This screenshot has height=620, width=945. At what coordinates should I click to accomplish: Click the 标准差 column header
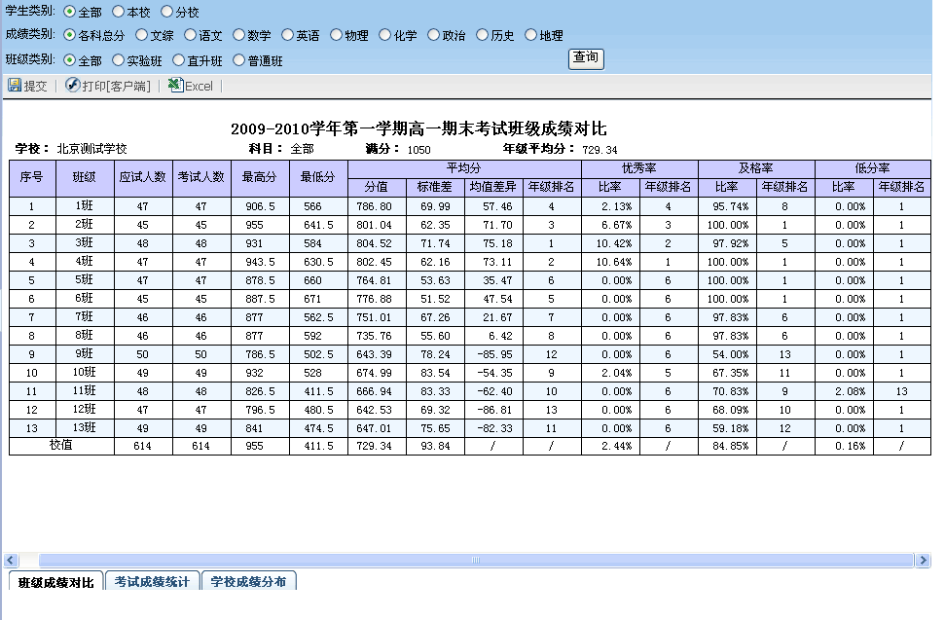click(435, 187)
